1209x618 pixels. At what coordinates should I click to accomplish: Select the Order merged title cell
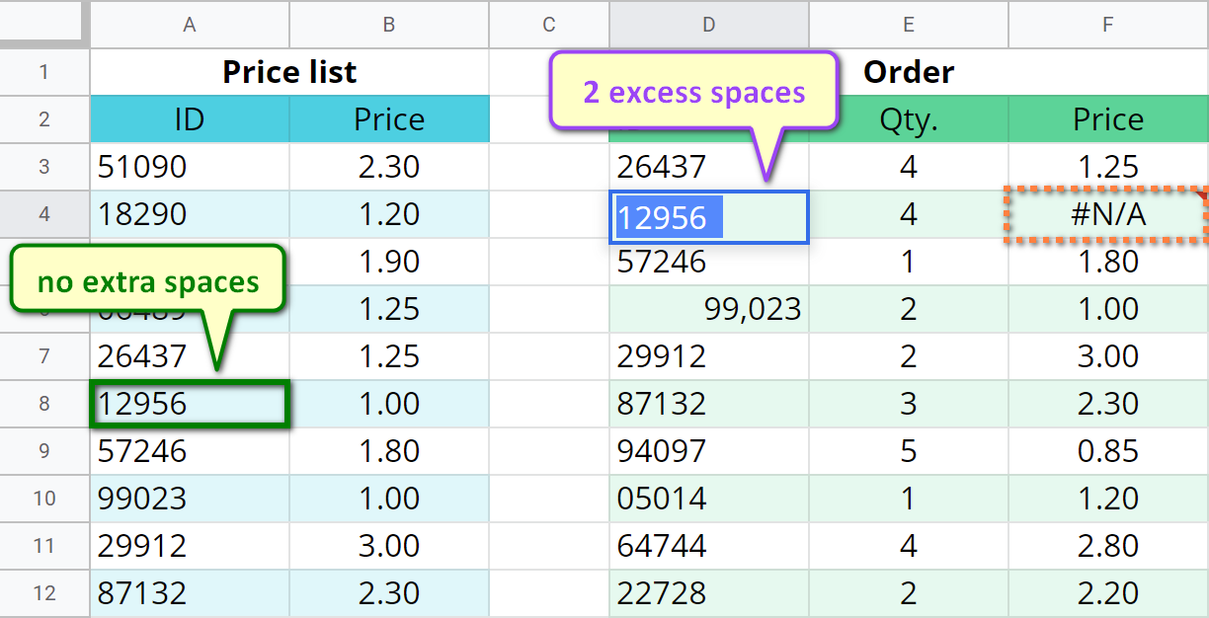pos(908,72)
